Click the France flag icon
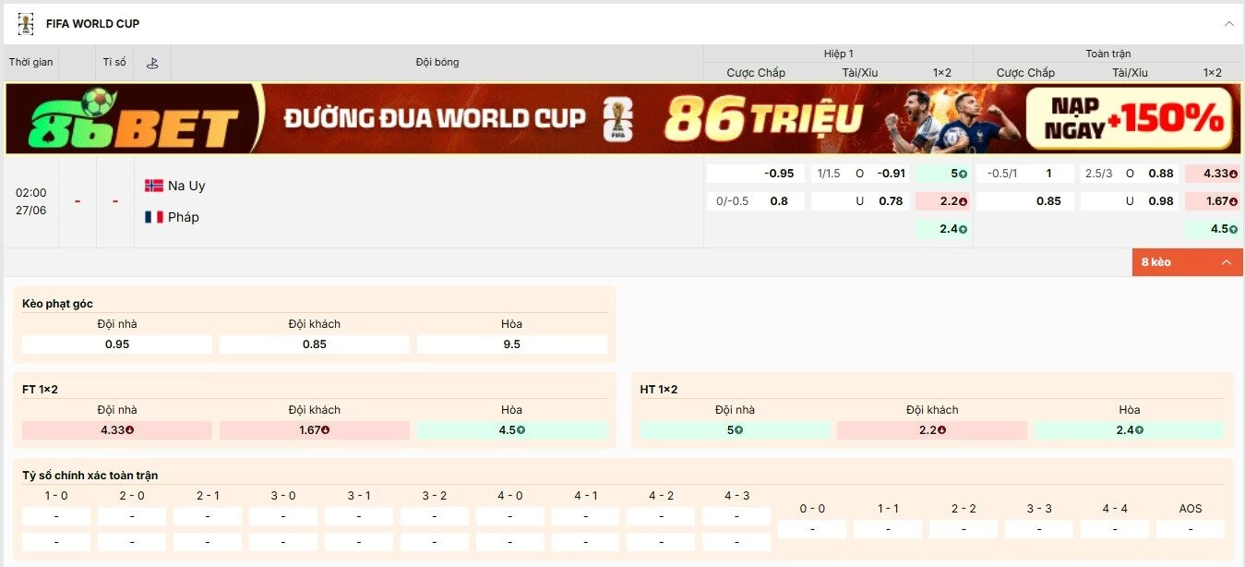 tap(154, 217)
